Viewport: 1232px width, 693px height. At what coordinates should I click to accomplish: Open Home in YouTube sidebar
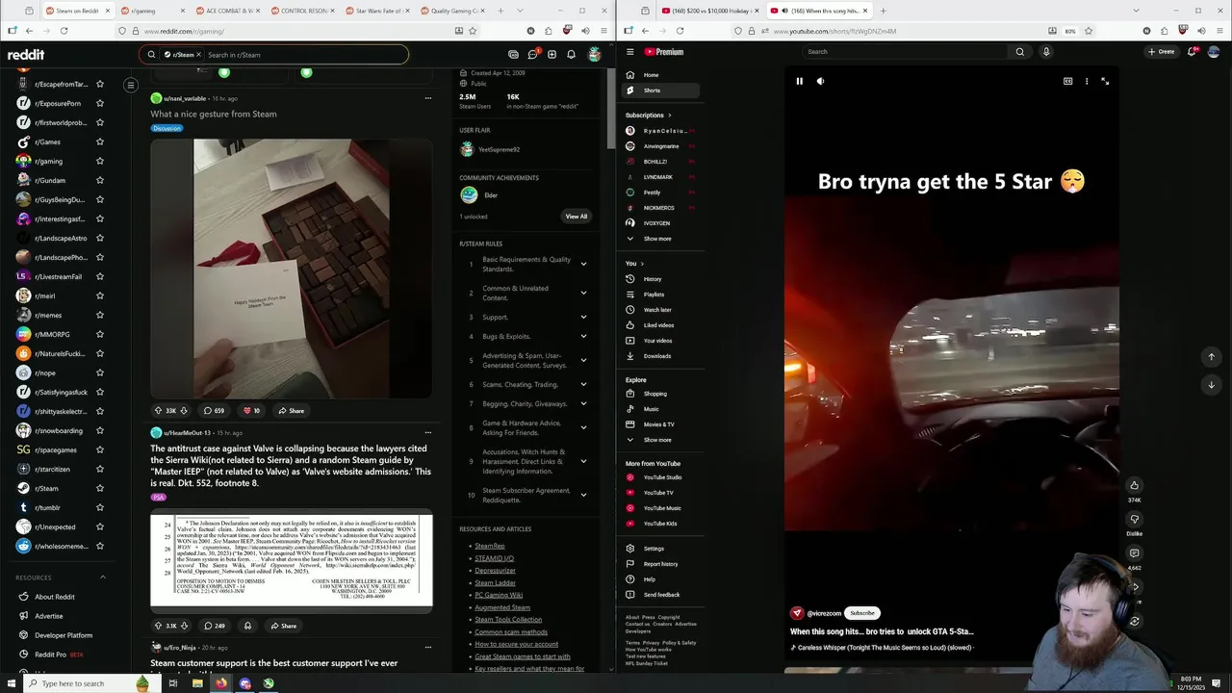660,75
